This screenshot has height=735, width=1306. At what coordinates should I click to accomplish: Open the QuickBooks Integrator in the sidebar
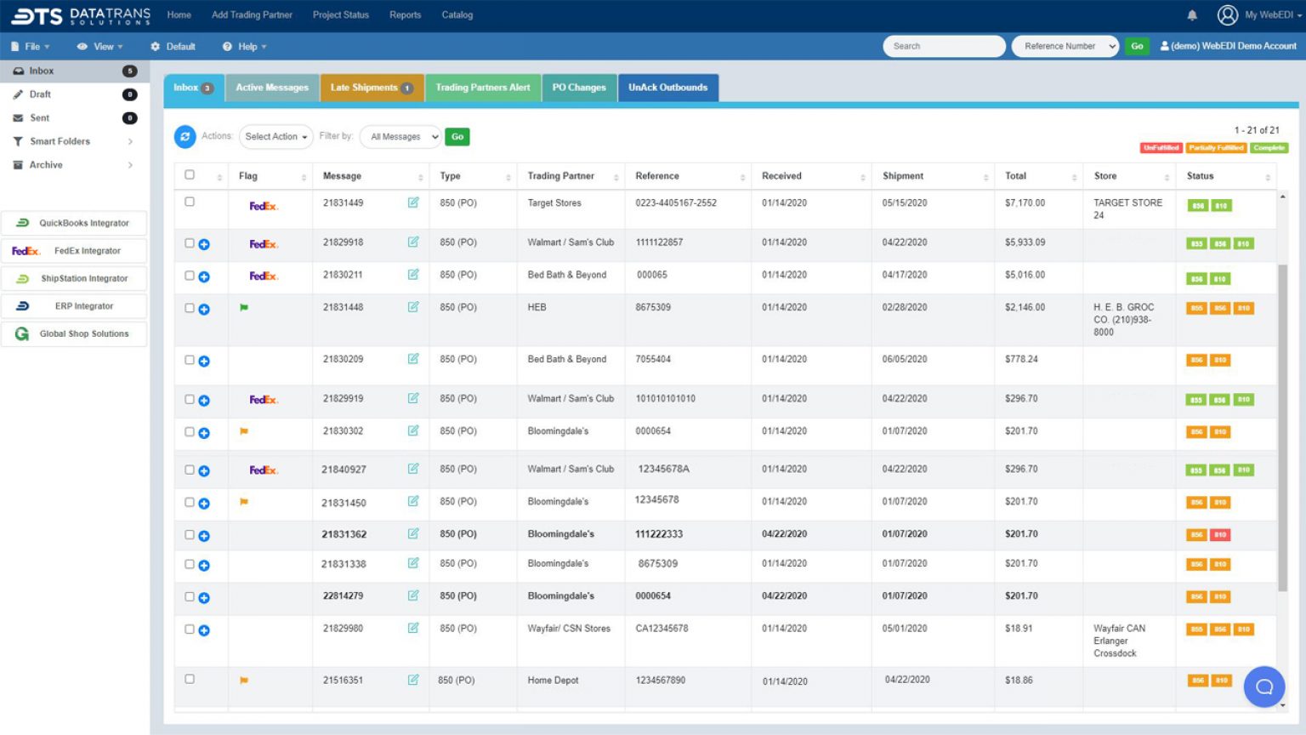(x=73, y=223)
